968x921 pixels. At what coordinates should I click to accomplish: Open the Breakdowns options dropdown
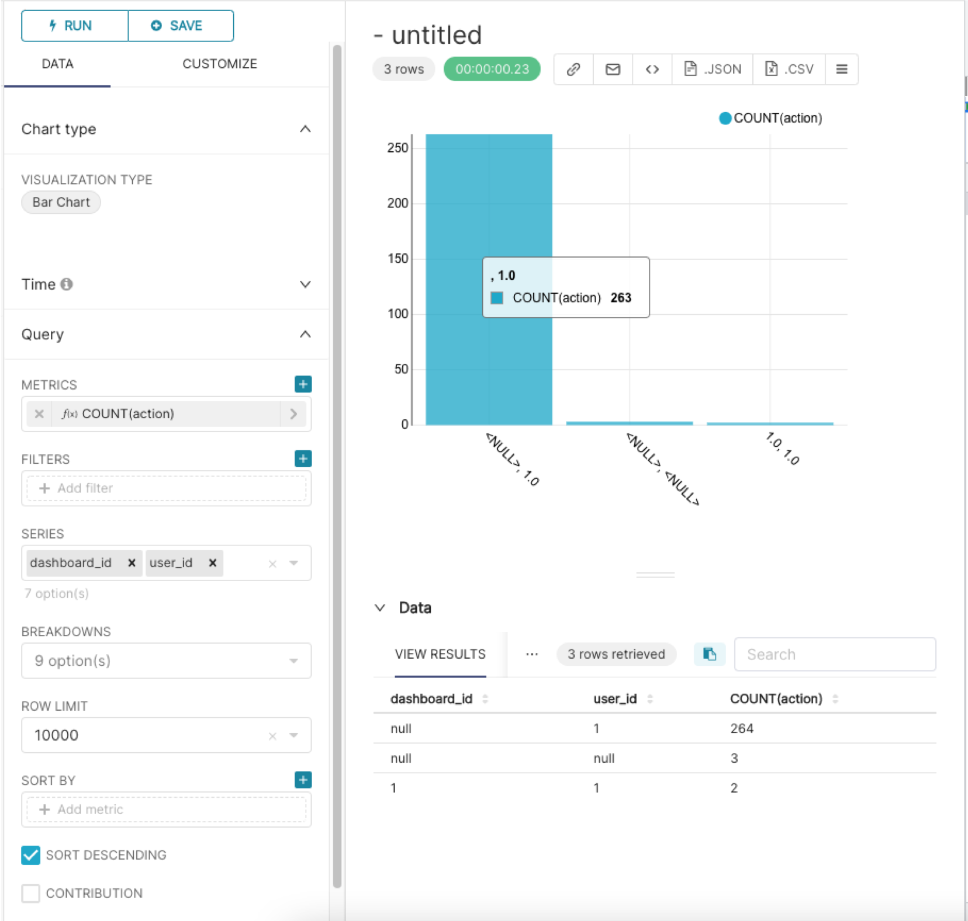coord(293,661)
